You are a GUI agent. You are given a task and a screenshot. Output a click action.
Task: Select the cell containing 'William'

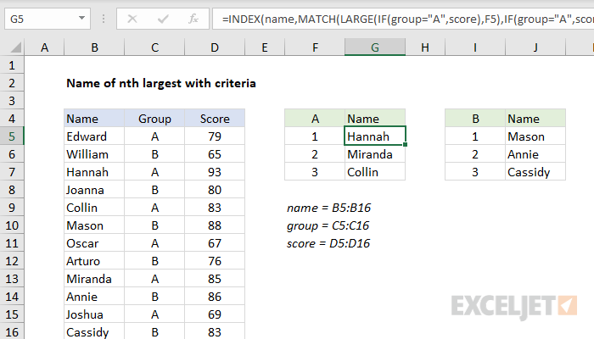click(x=94, y=154)
